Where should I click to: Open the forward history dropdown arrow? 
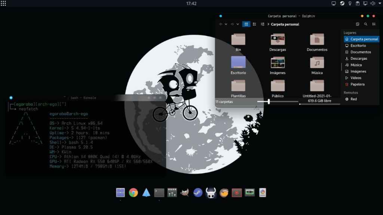coord(238,24)
